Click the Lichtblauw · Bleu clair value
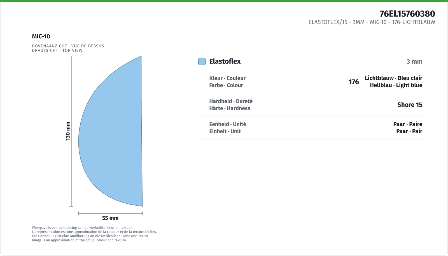 (x=393, y=78)
